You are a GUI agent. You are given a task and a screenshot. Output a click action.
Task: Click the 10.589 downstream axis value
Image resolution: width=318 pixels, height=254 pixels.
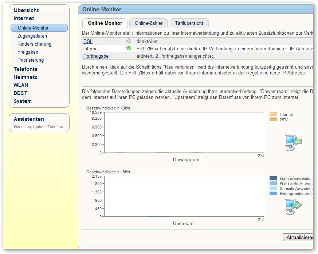coord(95,112)
